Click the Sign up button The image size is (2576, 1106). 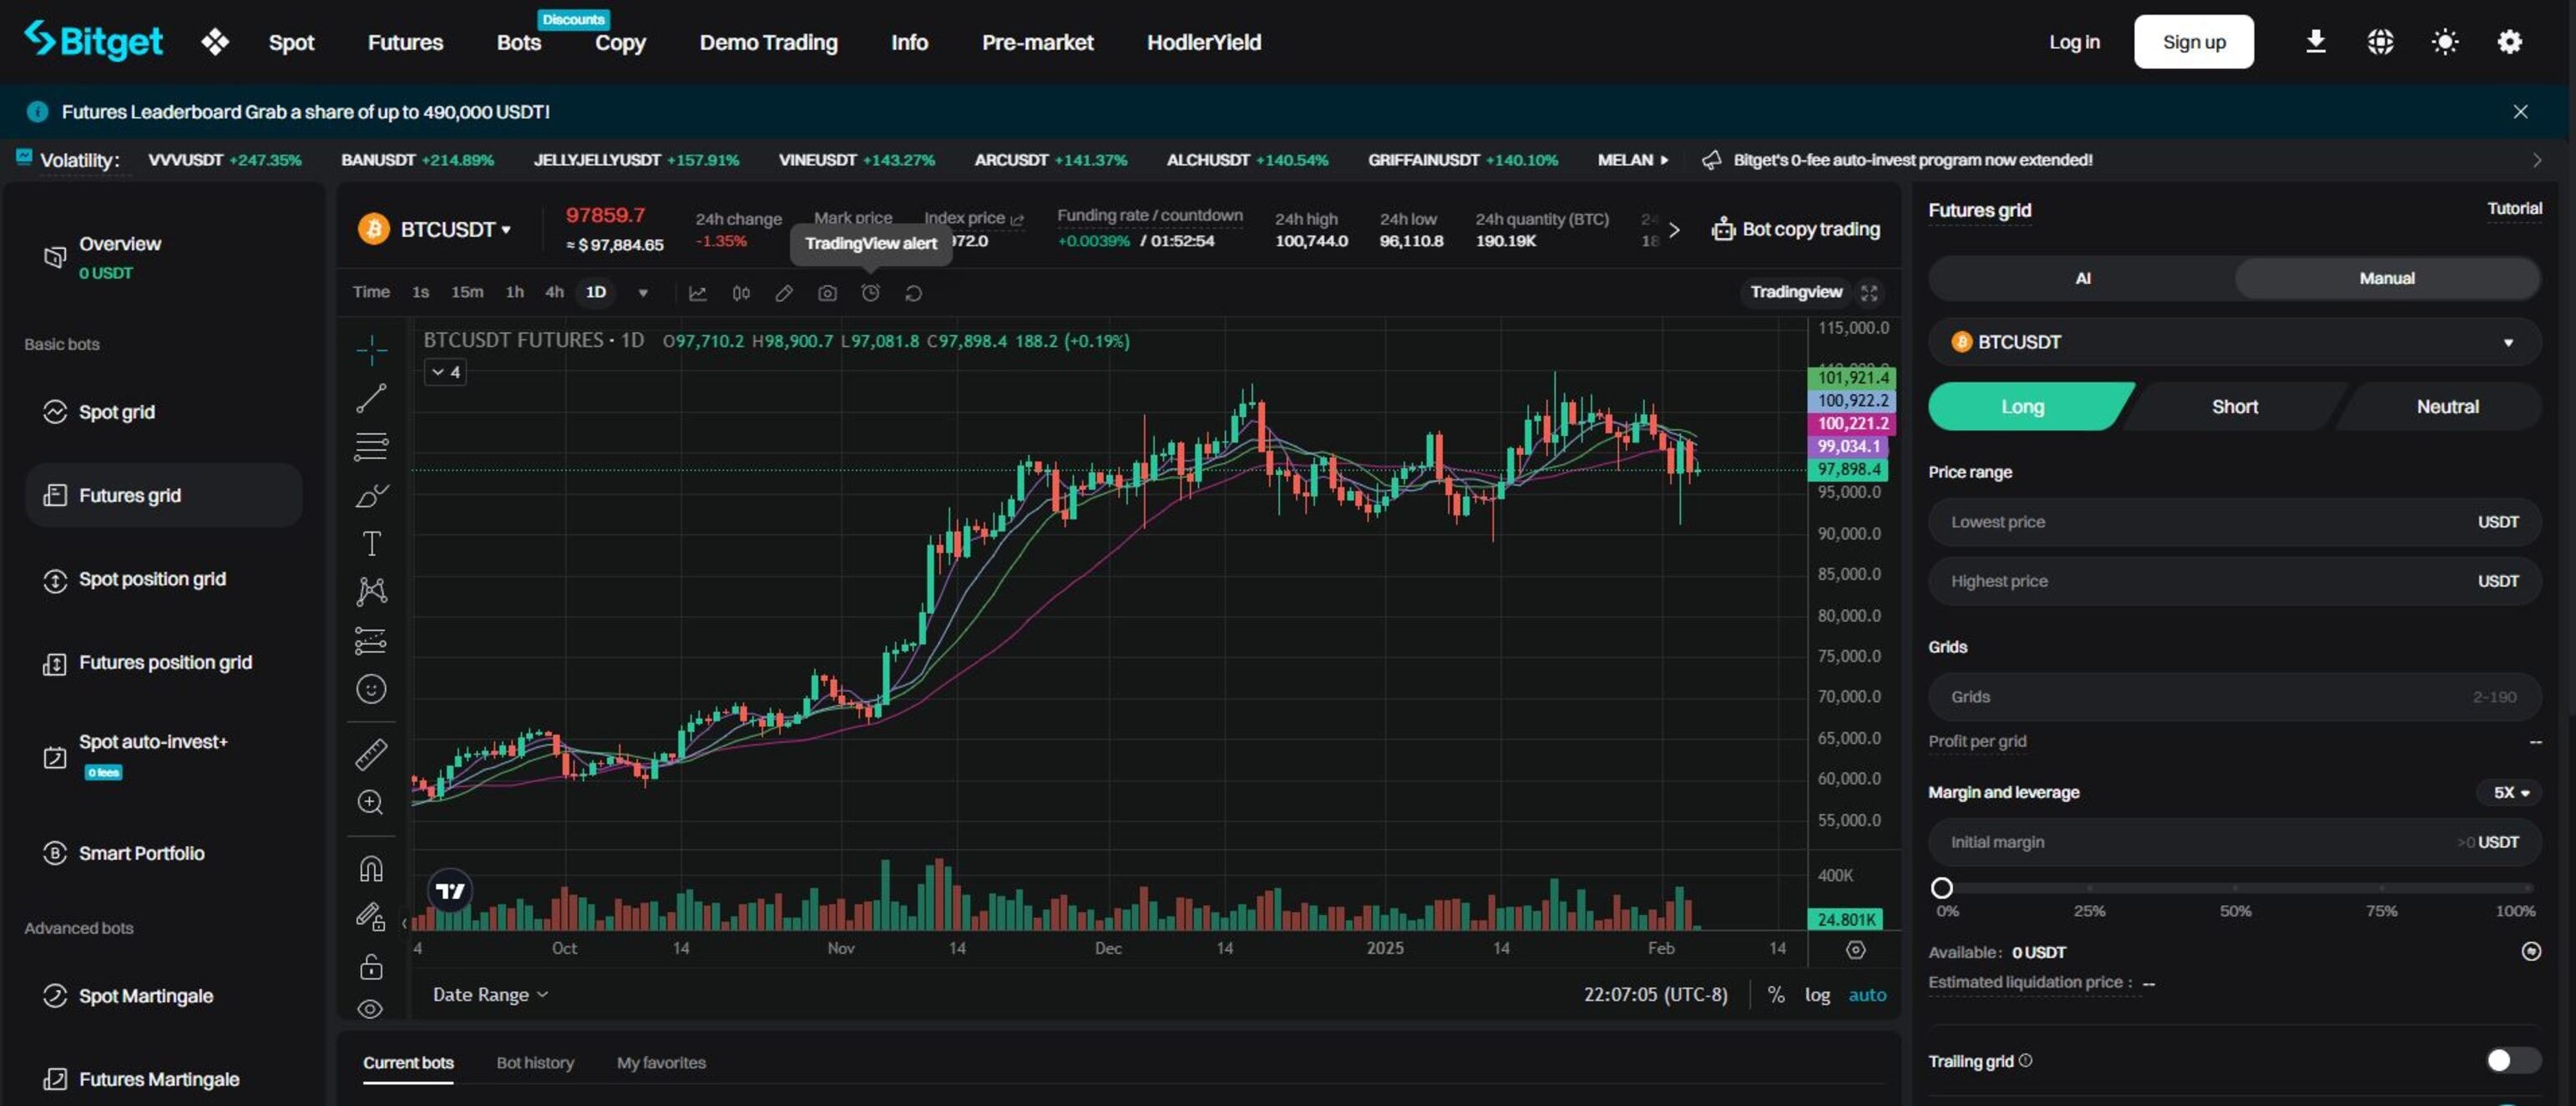click(2194, 42)
